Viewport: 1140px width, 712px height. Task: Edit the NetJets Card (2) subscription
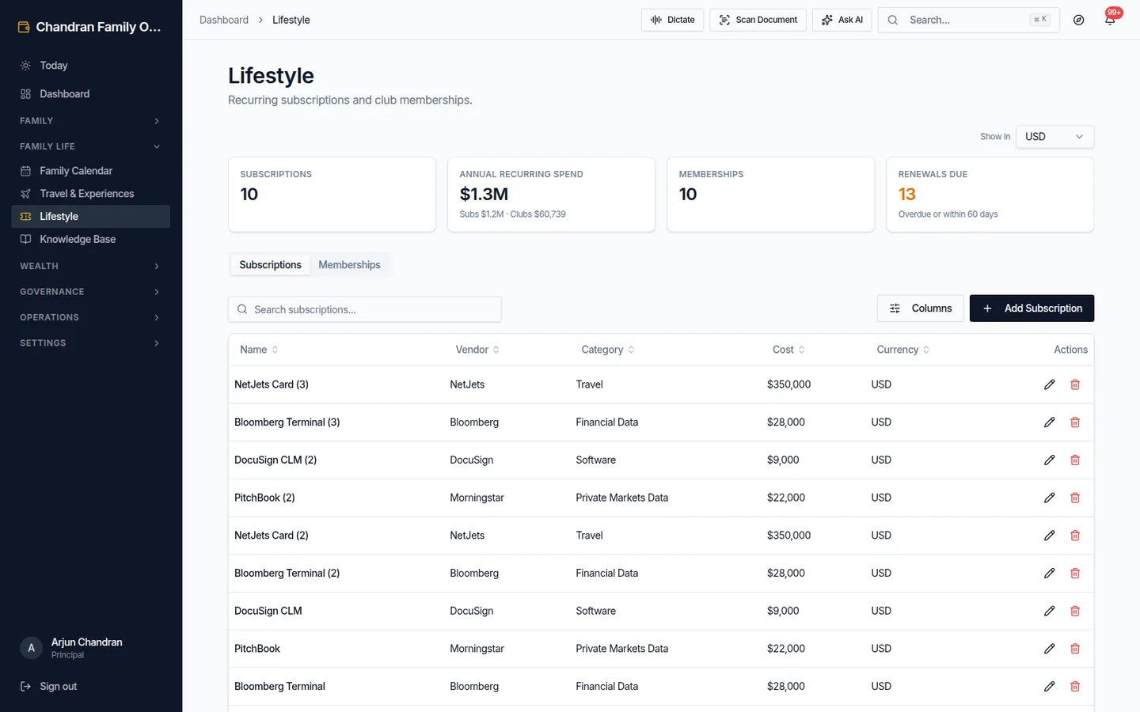pos(1049,536)
